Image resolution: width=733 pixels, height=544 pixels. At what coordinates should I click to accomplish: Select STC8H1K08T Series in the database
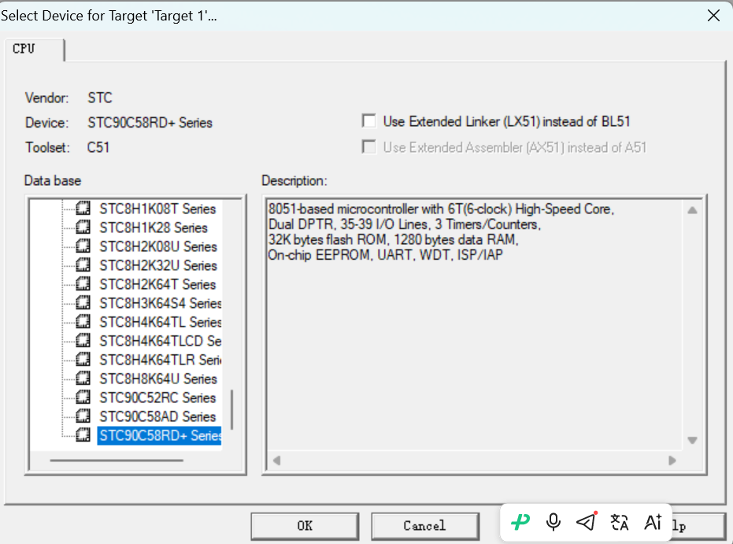(157, 209)
